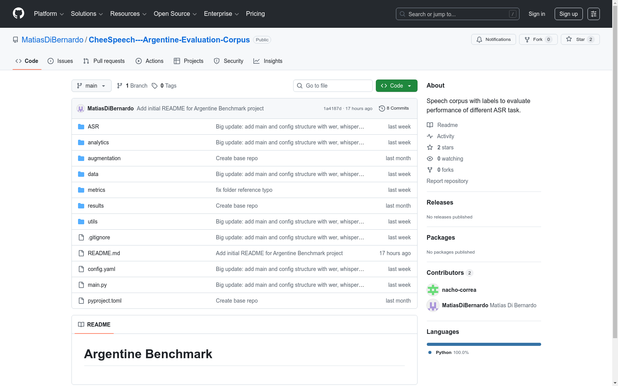Click the ASR folder icon
The height and width of the screenshot is (386, 618).
click(x=81, y=127)
